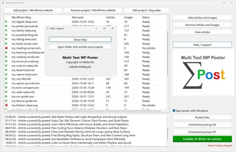Click green play icon for my-nature-trails.com

[x=6, y=74]
